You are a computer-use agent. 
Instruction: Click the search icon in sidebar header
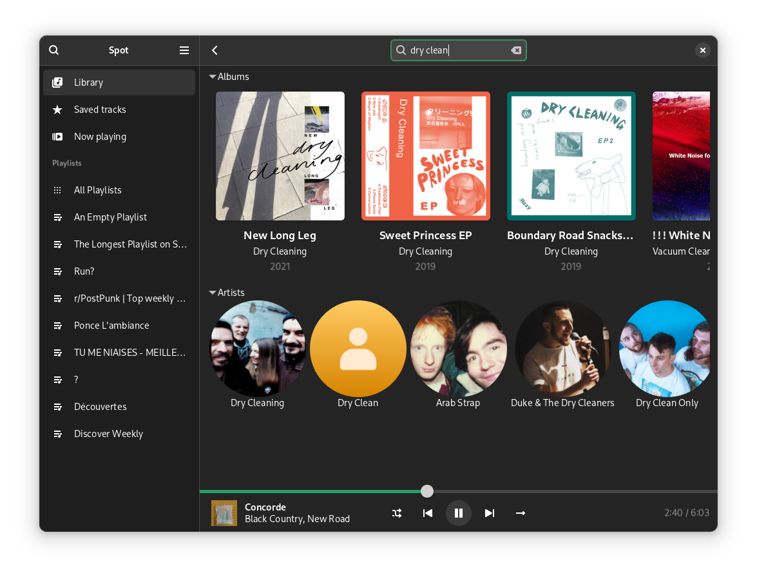point(54,50)
